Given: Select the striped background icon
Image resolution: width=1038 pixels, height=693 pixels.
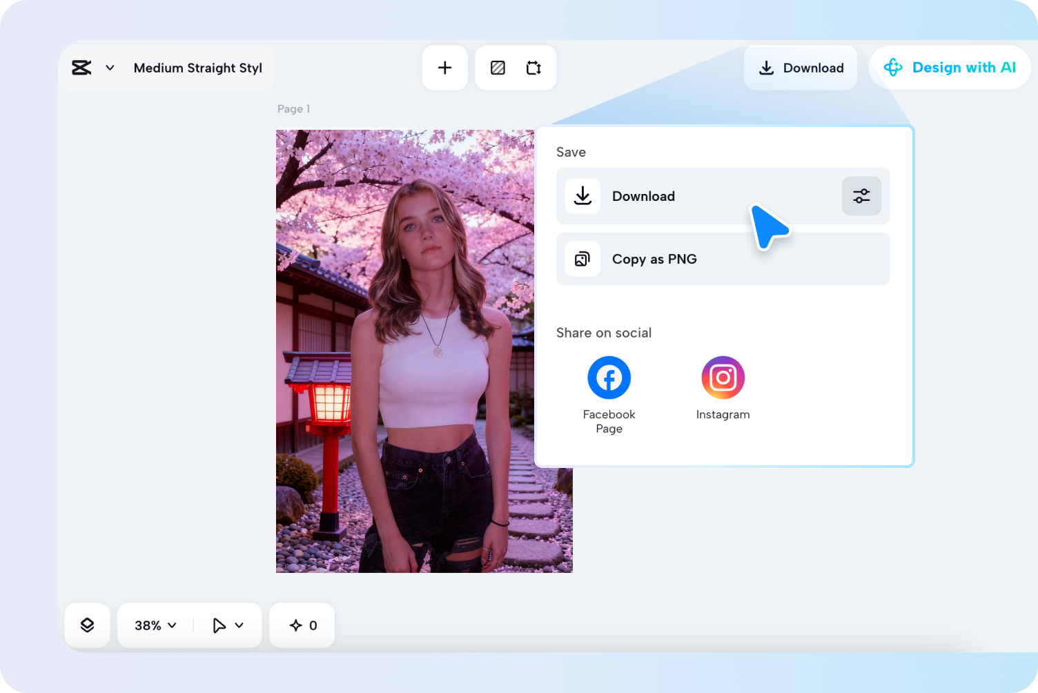Looking at the screenshot, I should point(498,68).
